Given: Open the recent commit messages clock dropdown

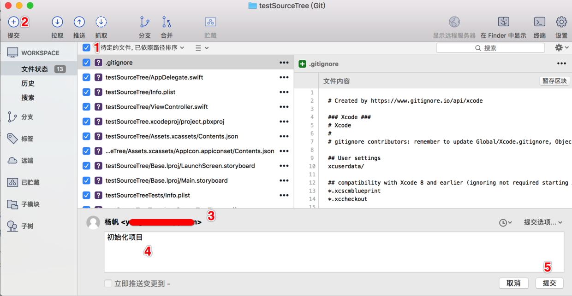Looking at the screenshot, I should point(506,223).
